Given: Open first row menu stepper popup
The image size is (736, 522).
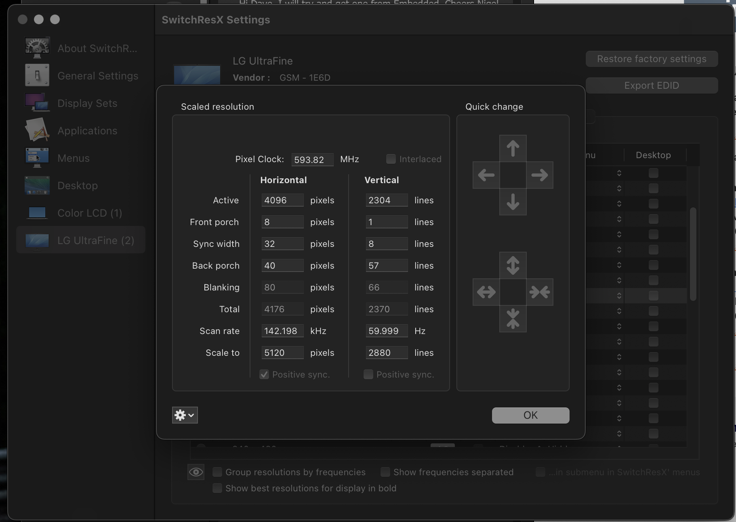Looking at the screenshot, I should [619, 173].
